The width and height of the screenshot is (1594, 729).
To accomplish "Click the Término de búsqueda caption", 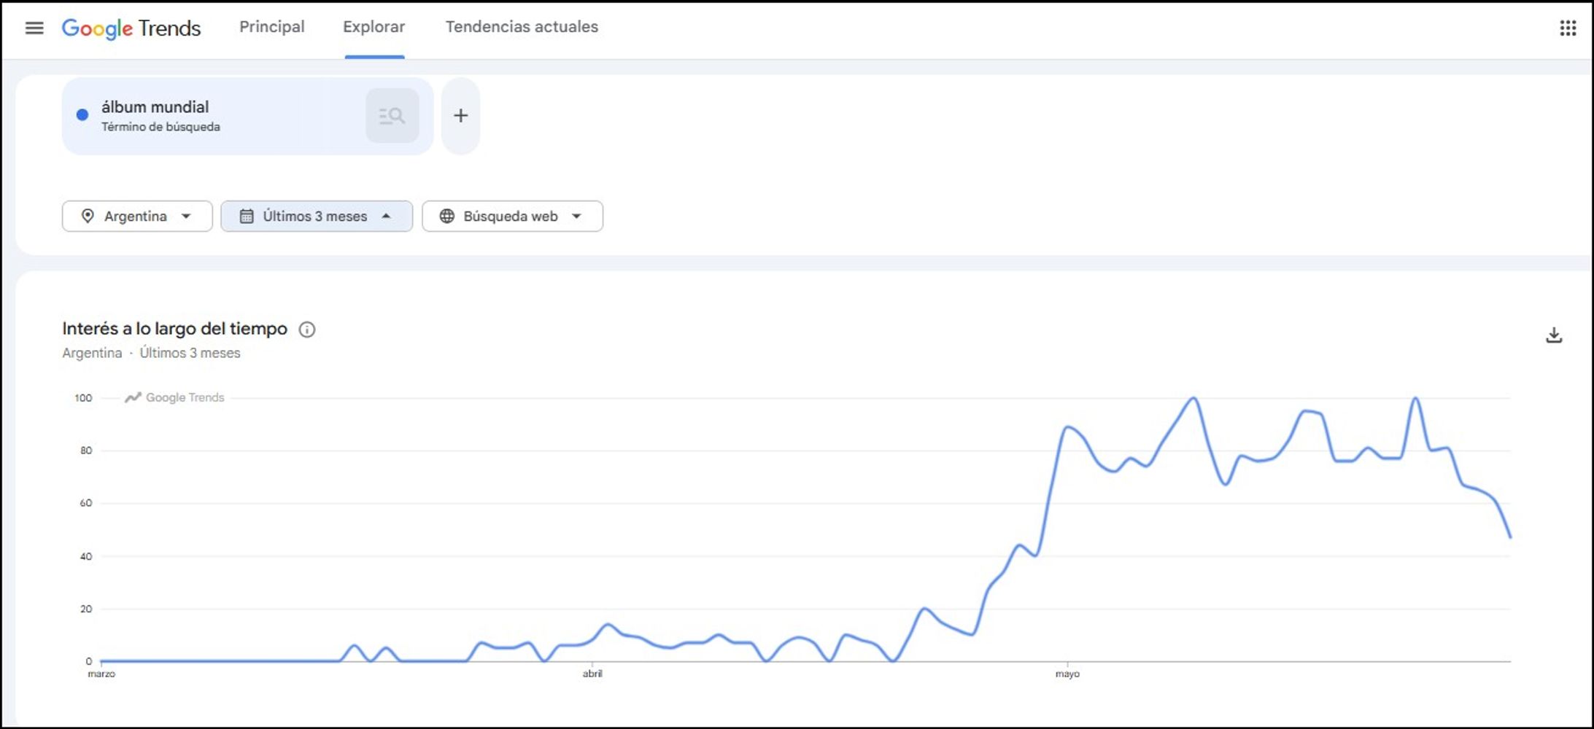I will pyautogui.click(x=160, y=127).
